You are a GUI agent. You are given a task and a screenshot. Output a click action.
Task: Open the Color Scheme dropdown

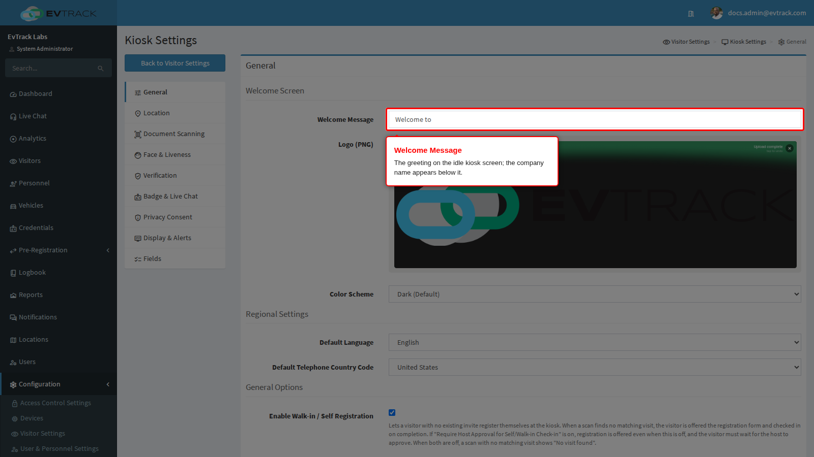[x=595, y=294]
